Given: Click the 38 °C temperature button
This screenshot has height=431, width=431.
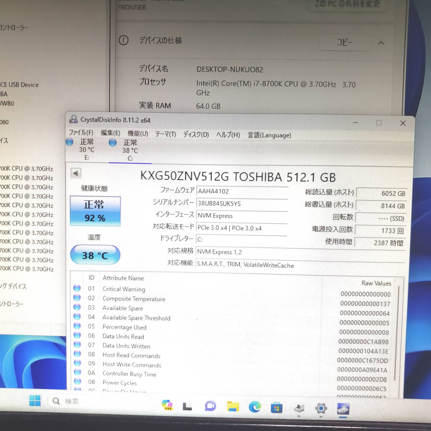Looking at the screenshot, I should point(95,255).
